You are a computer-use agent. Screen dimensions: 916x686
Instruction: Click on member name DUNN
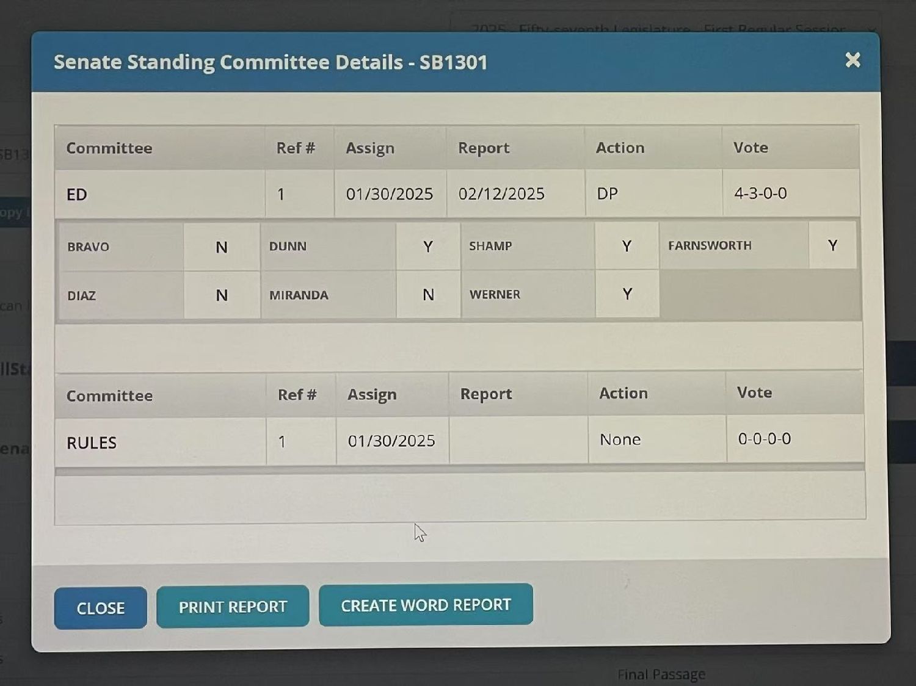[288, 247]
